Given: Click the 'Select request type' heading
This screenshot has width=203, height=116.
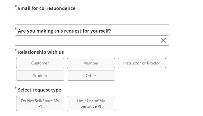Looking at the screenshot, I should click(x=40, y=90).
